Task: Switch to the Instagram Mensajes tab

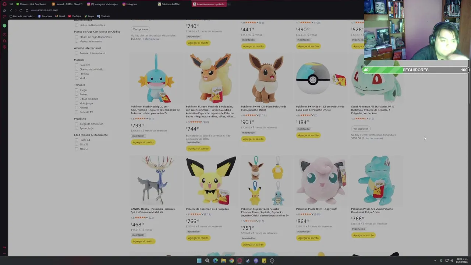Action: tap(103, 4)
